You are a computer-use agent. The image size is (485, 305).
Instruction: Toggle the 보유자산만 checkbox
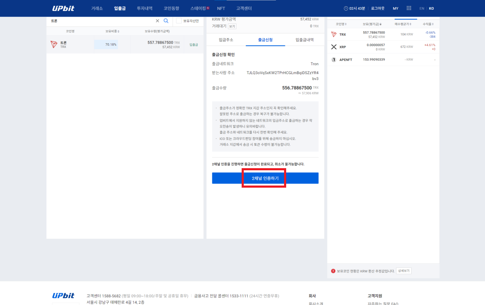[179, 21]
